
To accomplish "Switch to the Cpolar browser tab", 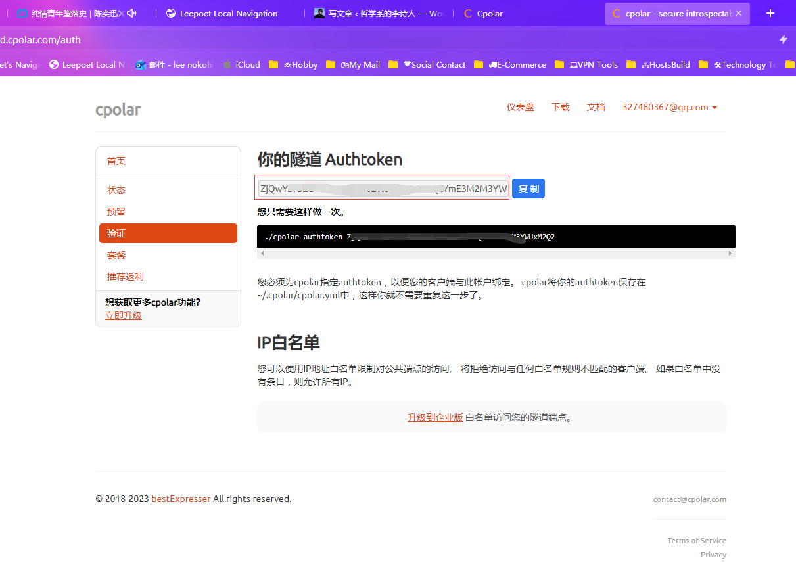I will [490, 13].
